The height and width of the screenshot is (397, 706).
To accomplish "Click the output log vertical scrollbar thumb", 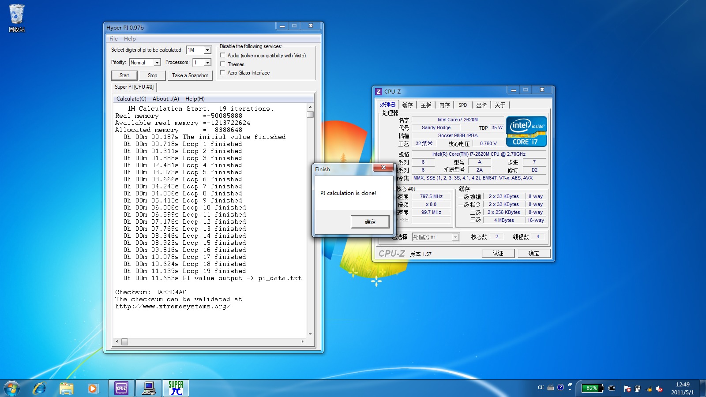I will (310, 115).
